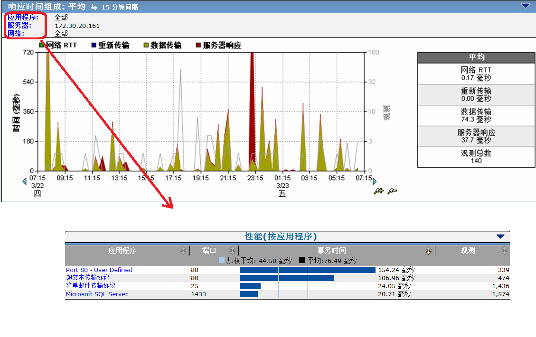Click the 数据传输 olive legend swatch
The height and width of the screenshot is (337, 536).
(146, 45)
